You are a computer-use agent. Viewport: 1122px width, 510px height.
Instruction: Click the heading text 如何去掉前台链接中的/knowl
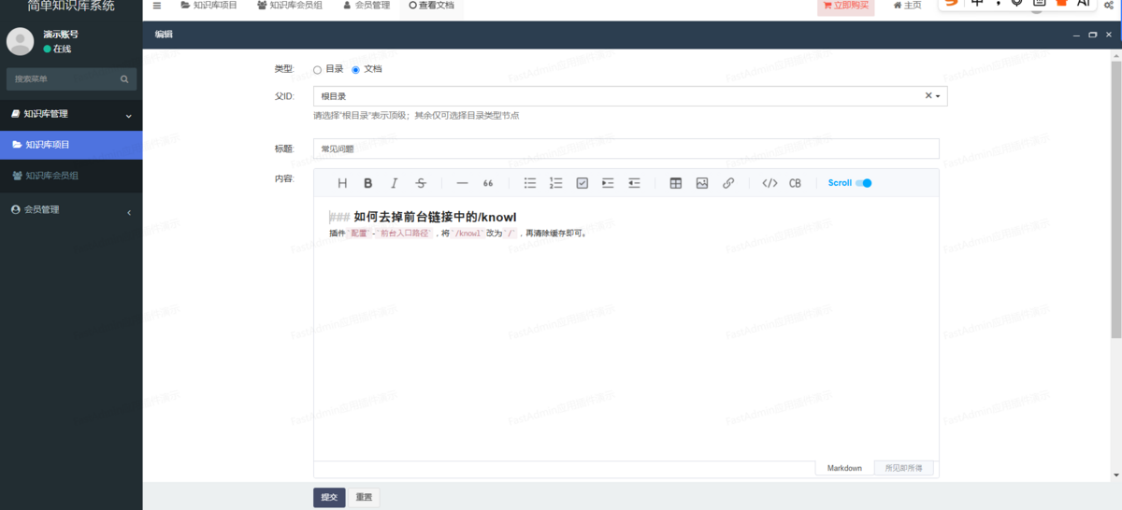[x=435, y=217]
